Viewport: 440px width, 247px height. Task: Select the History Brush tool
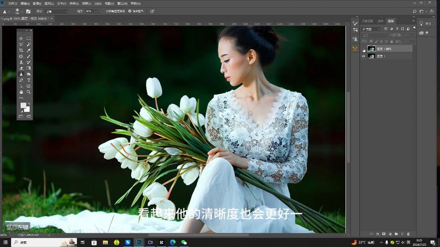(x=29, y=62)
